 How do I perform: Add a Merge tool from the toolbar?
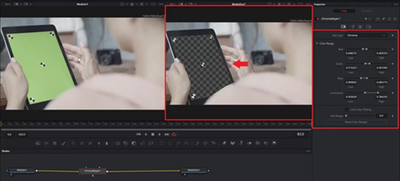point(134,143)
